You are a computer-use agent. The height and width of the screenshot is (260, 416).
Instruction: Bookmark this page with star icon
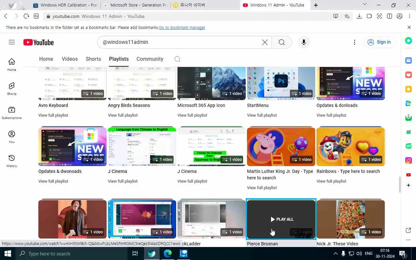coord(347,16)
